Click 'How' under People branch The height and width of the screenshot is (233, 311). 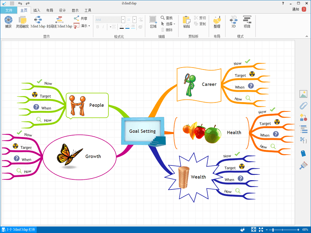tap(47, 120)
